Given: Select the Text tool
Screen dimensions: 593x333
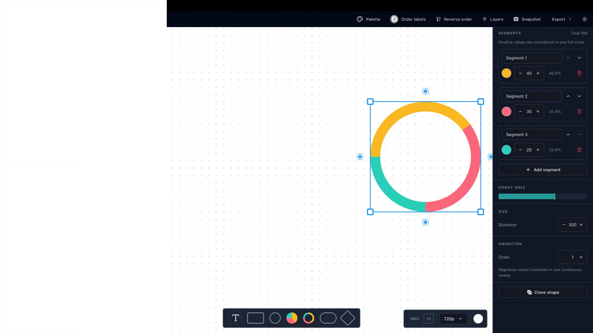Looking at the screenshot, I should pyautogui.click(x=236, y=318).
